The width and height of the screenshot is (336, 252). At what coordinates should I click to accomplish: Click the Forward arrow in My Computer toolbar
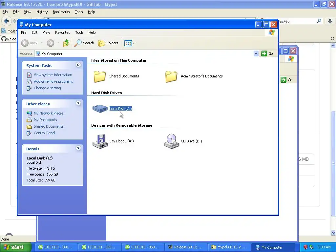[x=51, y=43]
